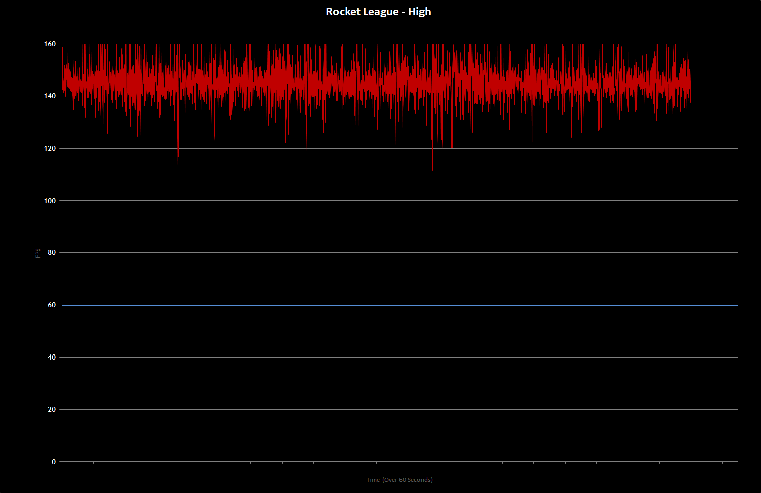Select the Y-axis label 100

coord(50,201)
